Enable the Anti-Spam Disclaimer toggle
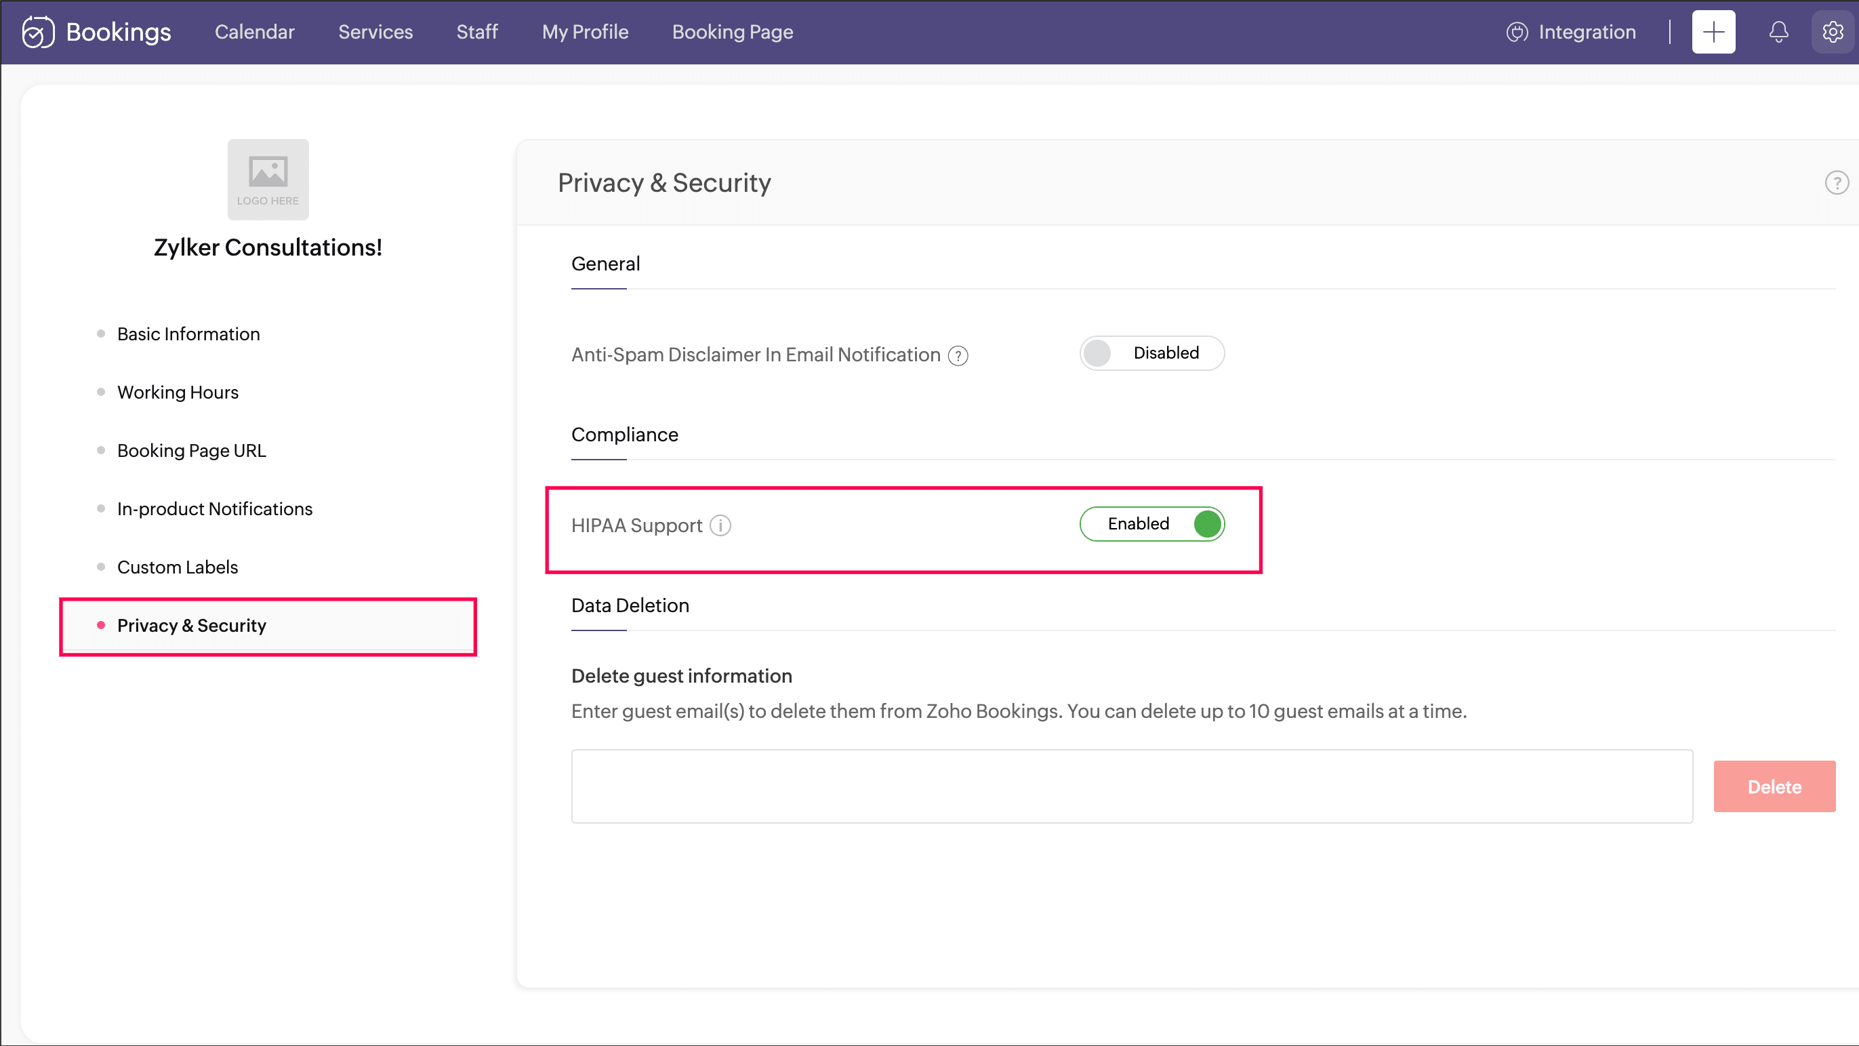Image resolution: width=1859 pixels, height=1046 pixels. pyautogui.click(x=1151, y=353)
